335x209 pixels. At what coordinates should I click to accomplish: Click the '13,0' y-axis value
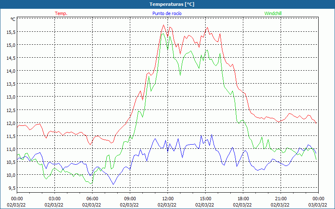(11, 97)
